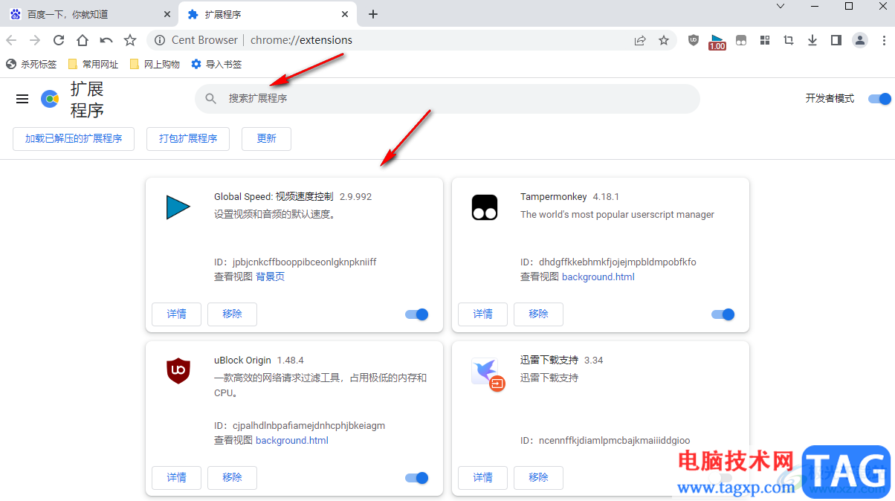This screenshot has height=501, width=895.
Task: Toggle 开发者模式 developer mode switch
Action: click(879, 98)
